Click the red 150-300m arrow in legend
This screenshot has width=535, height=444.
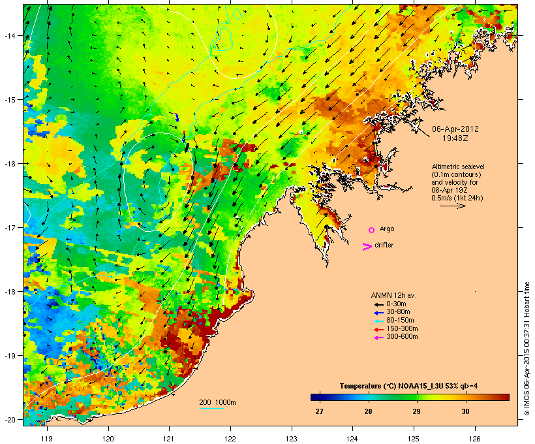click(x=378, y=330)
